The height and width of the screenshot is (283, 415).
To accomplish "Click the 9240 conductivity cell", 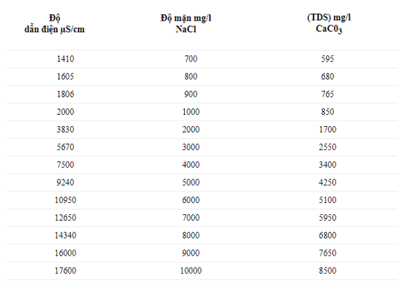I will coord(66,182).
